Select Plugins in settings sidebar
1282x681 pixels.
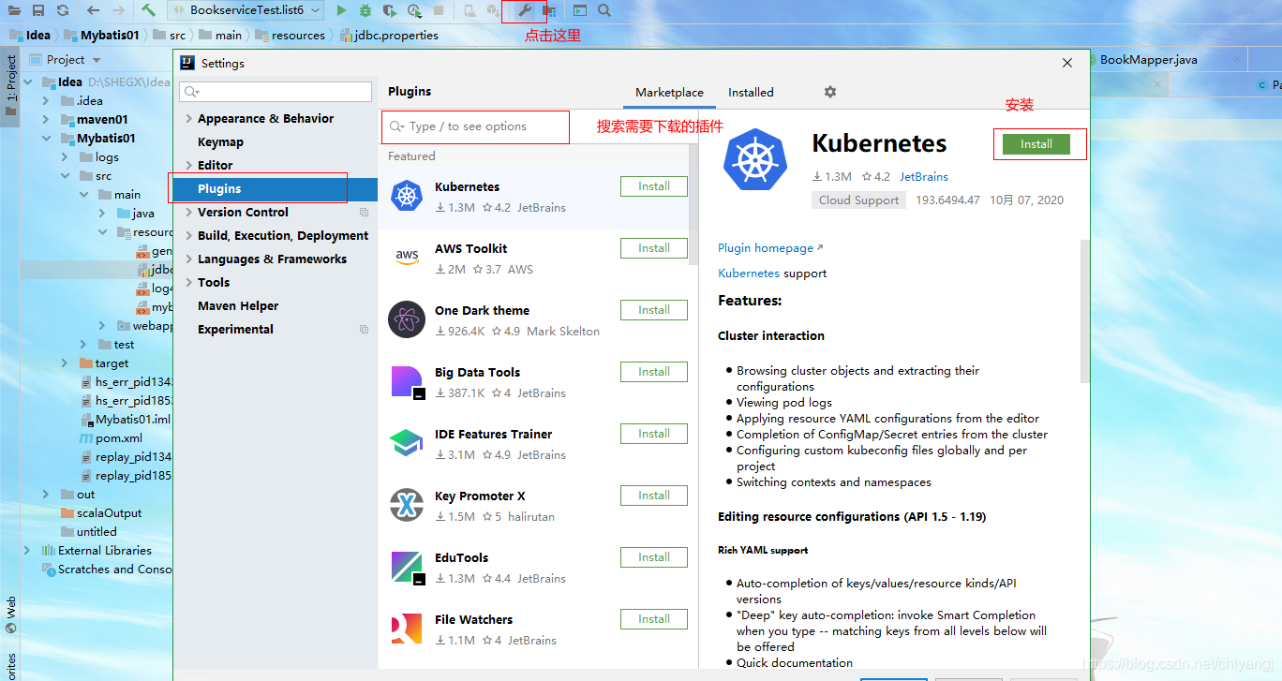(274, 188)
